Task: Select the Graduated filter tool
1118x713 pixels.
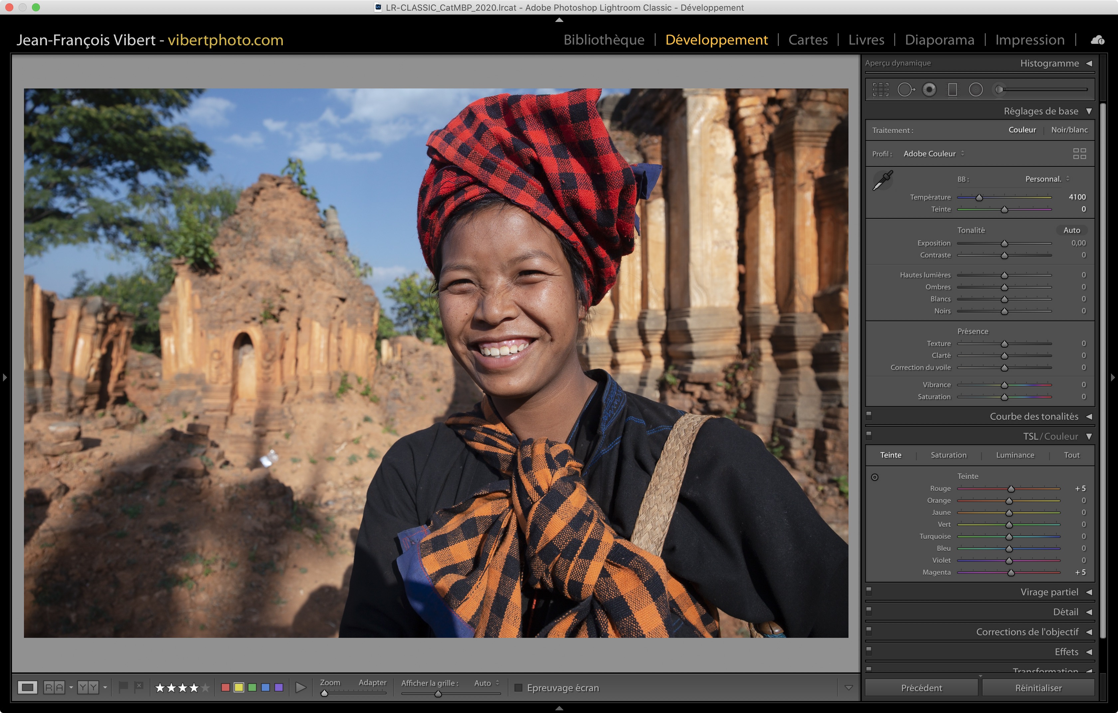Action: (952, 89)
